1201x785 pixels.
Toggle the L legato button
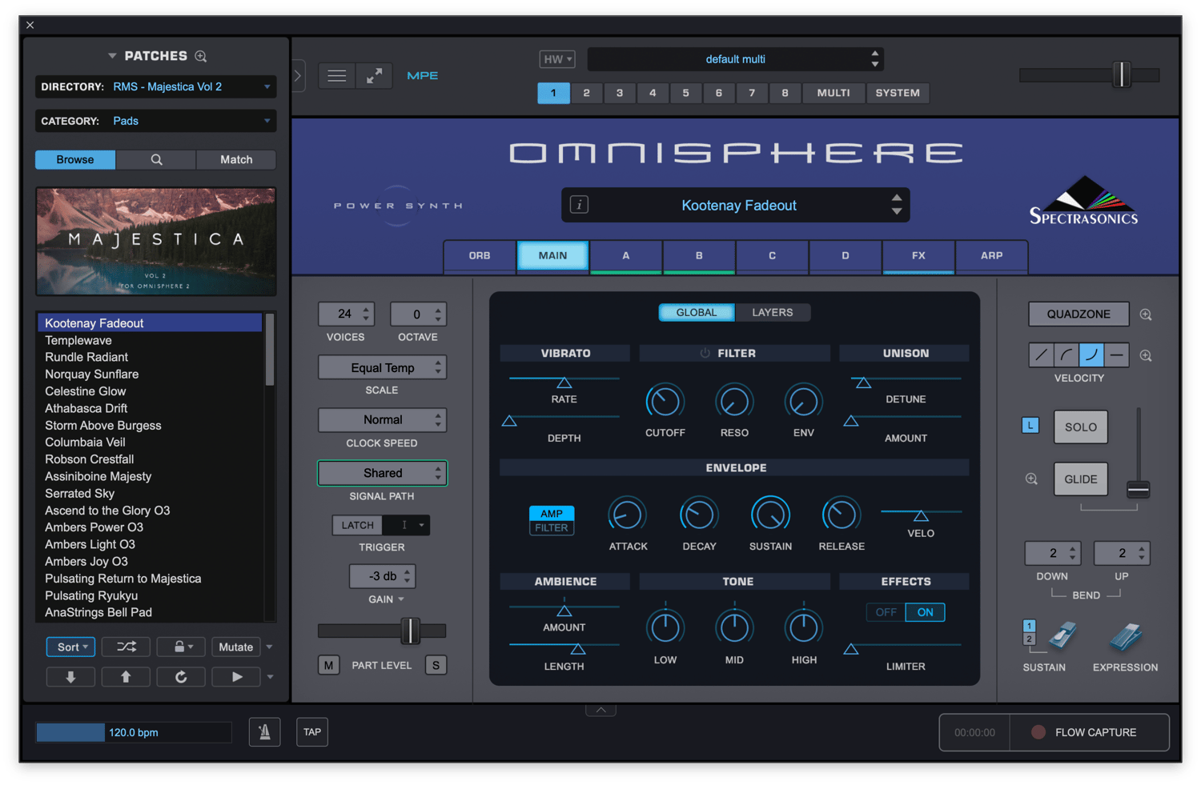pyautogui.click(x=1030, y=425)
